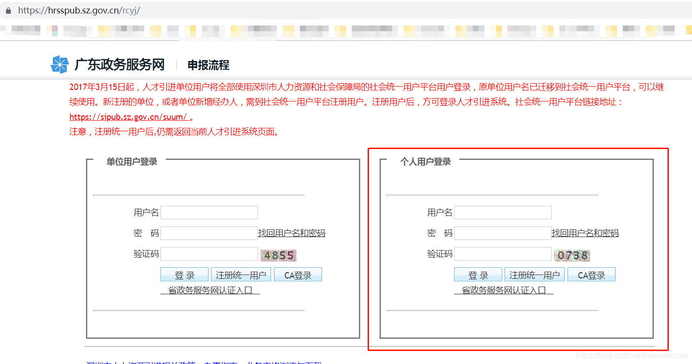This screenshot has width=692, height=364.
Task: Click 省政务服务网认证入口 under personal login
Action: tap(503, 290)
